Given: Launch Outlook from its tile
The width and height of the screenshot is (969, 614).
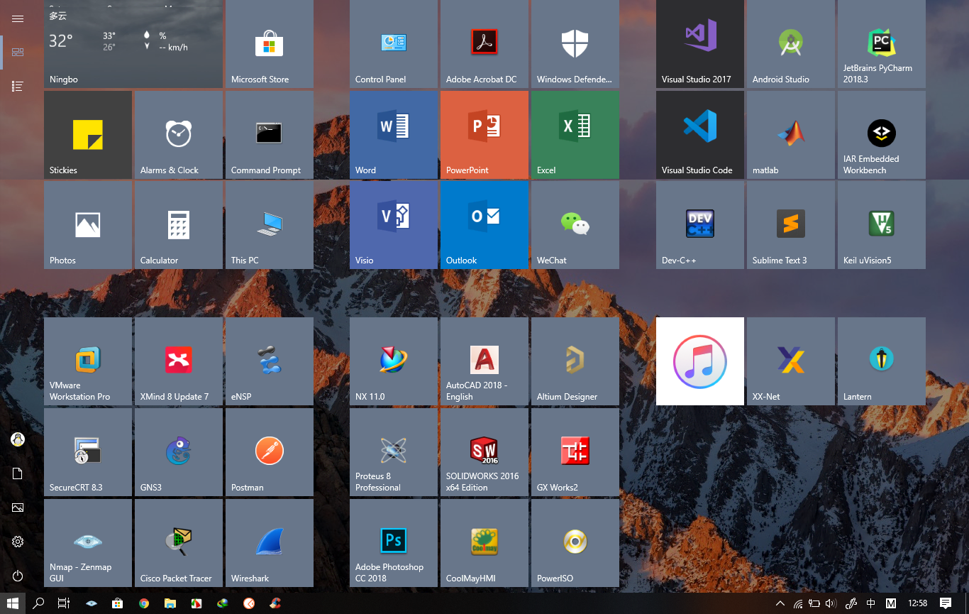Looking at the screenshot, I should tap(484, 225).
